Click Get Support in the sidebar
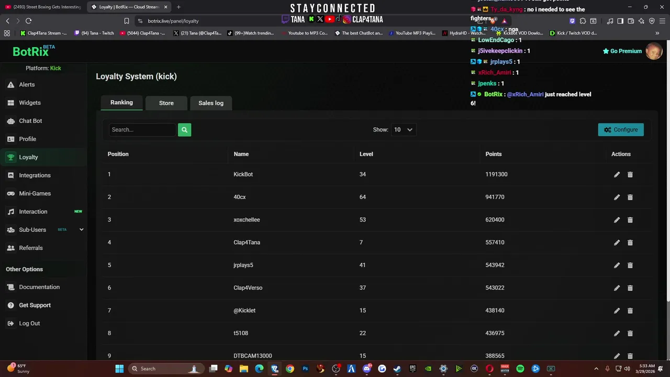670x377 pixels. pyautogui.click(x=35, y=305)
